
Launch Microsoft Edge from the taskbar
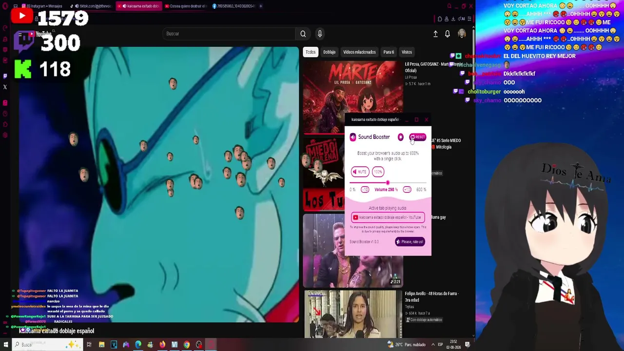138,345
